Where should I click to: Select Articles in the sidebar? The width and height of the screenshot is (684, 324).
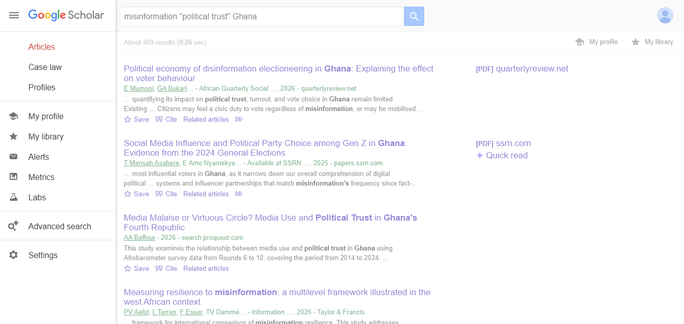[x=42, y=47]
